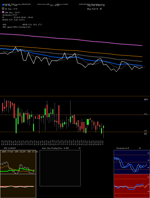This screenshot has height=198, width=150.
Task: Click the 37.87 value tag in Stochastics chart
Action: [145, 165]
